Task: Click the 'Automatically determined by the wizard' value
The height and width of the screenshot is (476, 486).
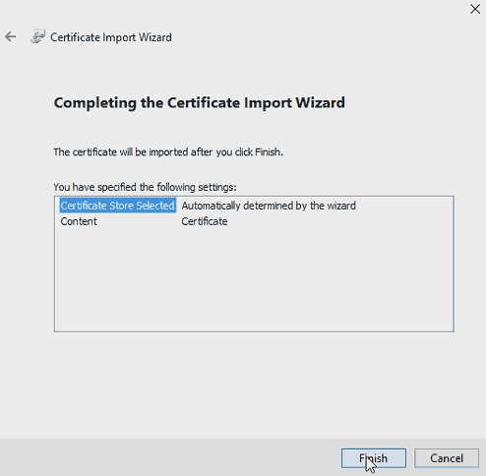Action: pyautogui.click(x=269, y=206)
